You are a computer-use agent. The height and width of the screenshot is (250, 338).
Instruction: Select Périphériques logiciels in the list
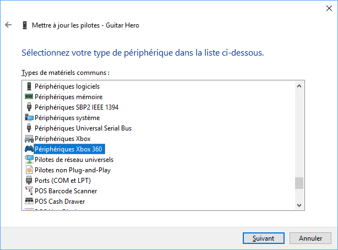67,86
